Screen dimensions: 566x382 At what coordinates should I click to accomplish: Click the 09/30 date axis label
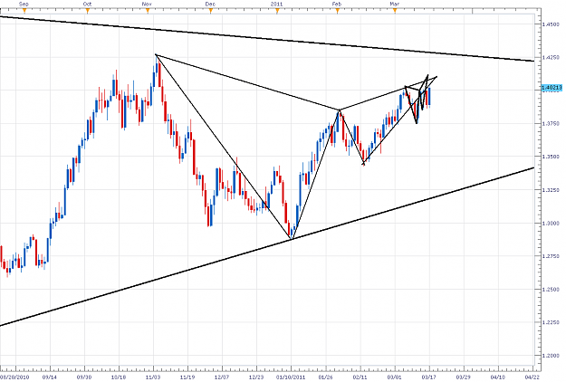[84, 377]
